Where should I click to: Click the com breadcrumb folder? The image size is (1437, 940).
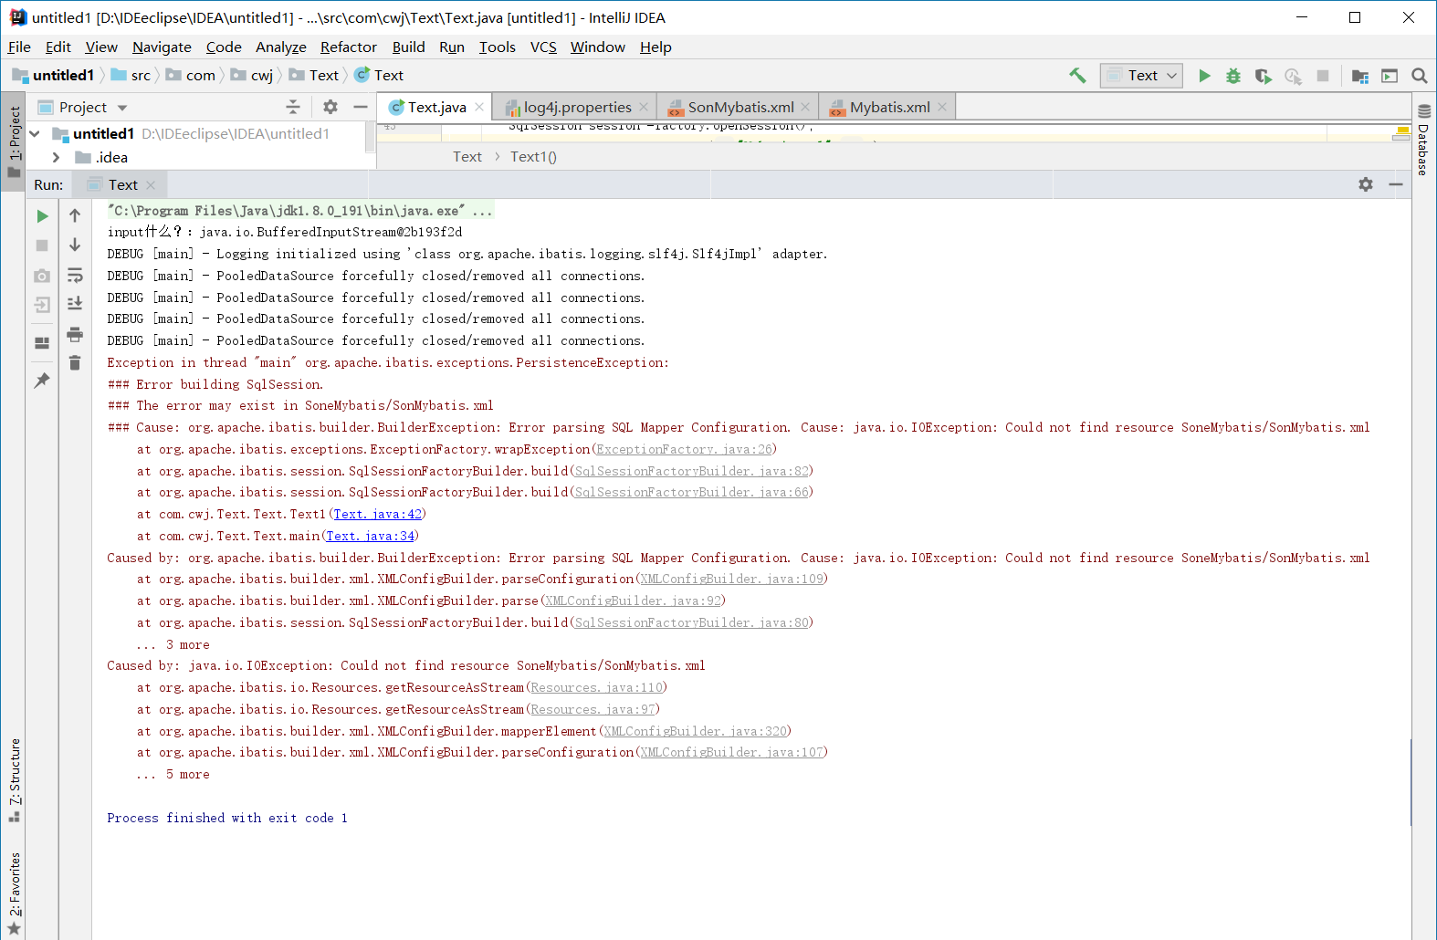(191, 76)
